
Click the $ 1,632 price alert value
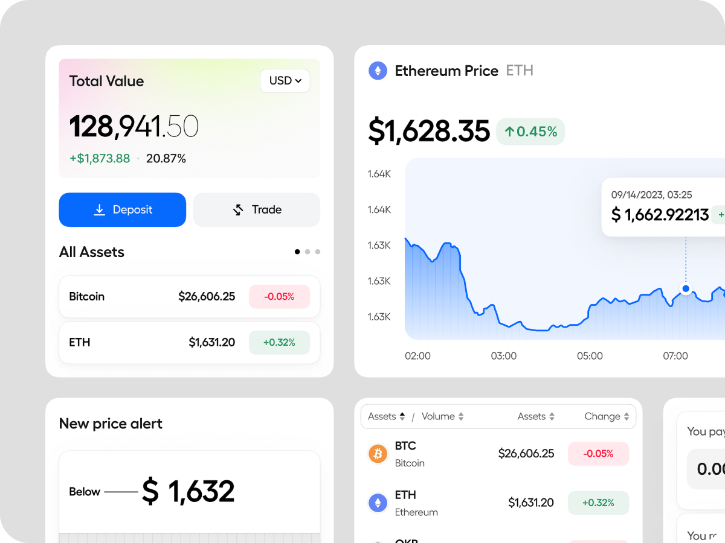pos(188,492)
